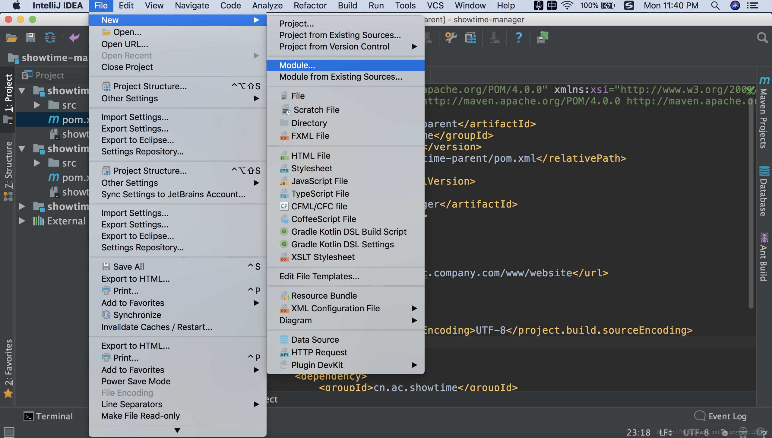772x438 pixels.
Task: Choose Gradle Kotlin DSL Build Script
Action: coord(345,232)
